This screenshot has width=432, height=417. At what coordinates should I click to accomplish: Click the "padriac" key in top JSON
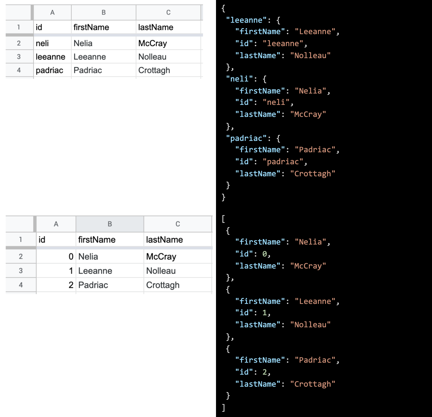(246, 138)
